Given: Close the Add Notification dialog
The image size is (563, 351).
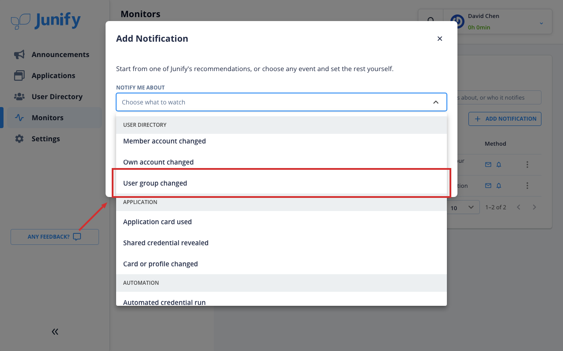Looking at the screenshot, I should pyautogui.click(x=440, y=39).
